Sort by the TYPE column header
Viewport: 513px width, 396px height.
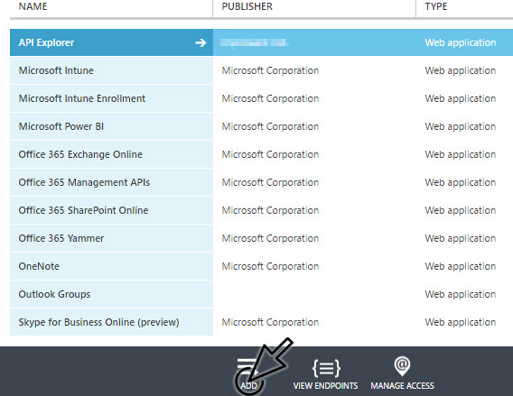coord(436,6)
